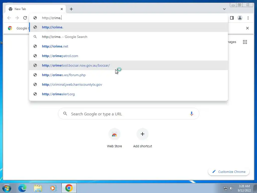The width and height of the screenshot is (257, 193).
Task: Dismiss the Google Chrome infobar with X
Action: pos(247,28)
